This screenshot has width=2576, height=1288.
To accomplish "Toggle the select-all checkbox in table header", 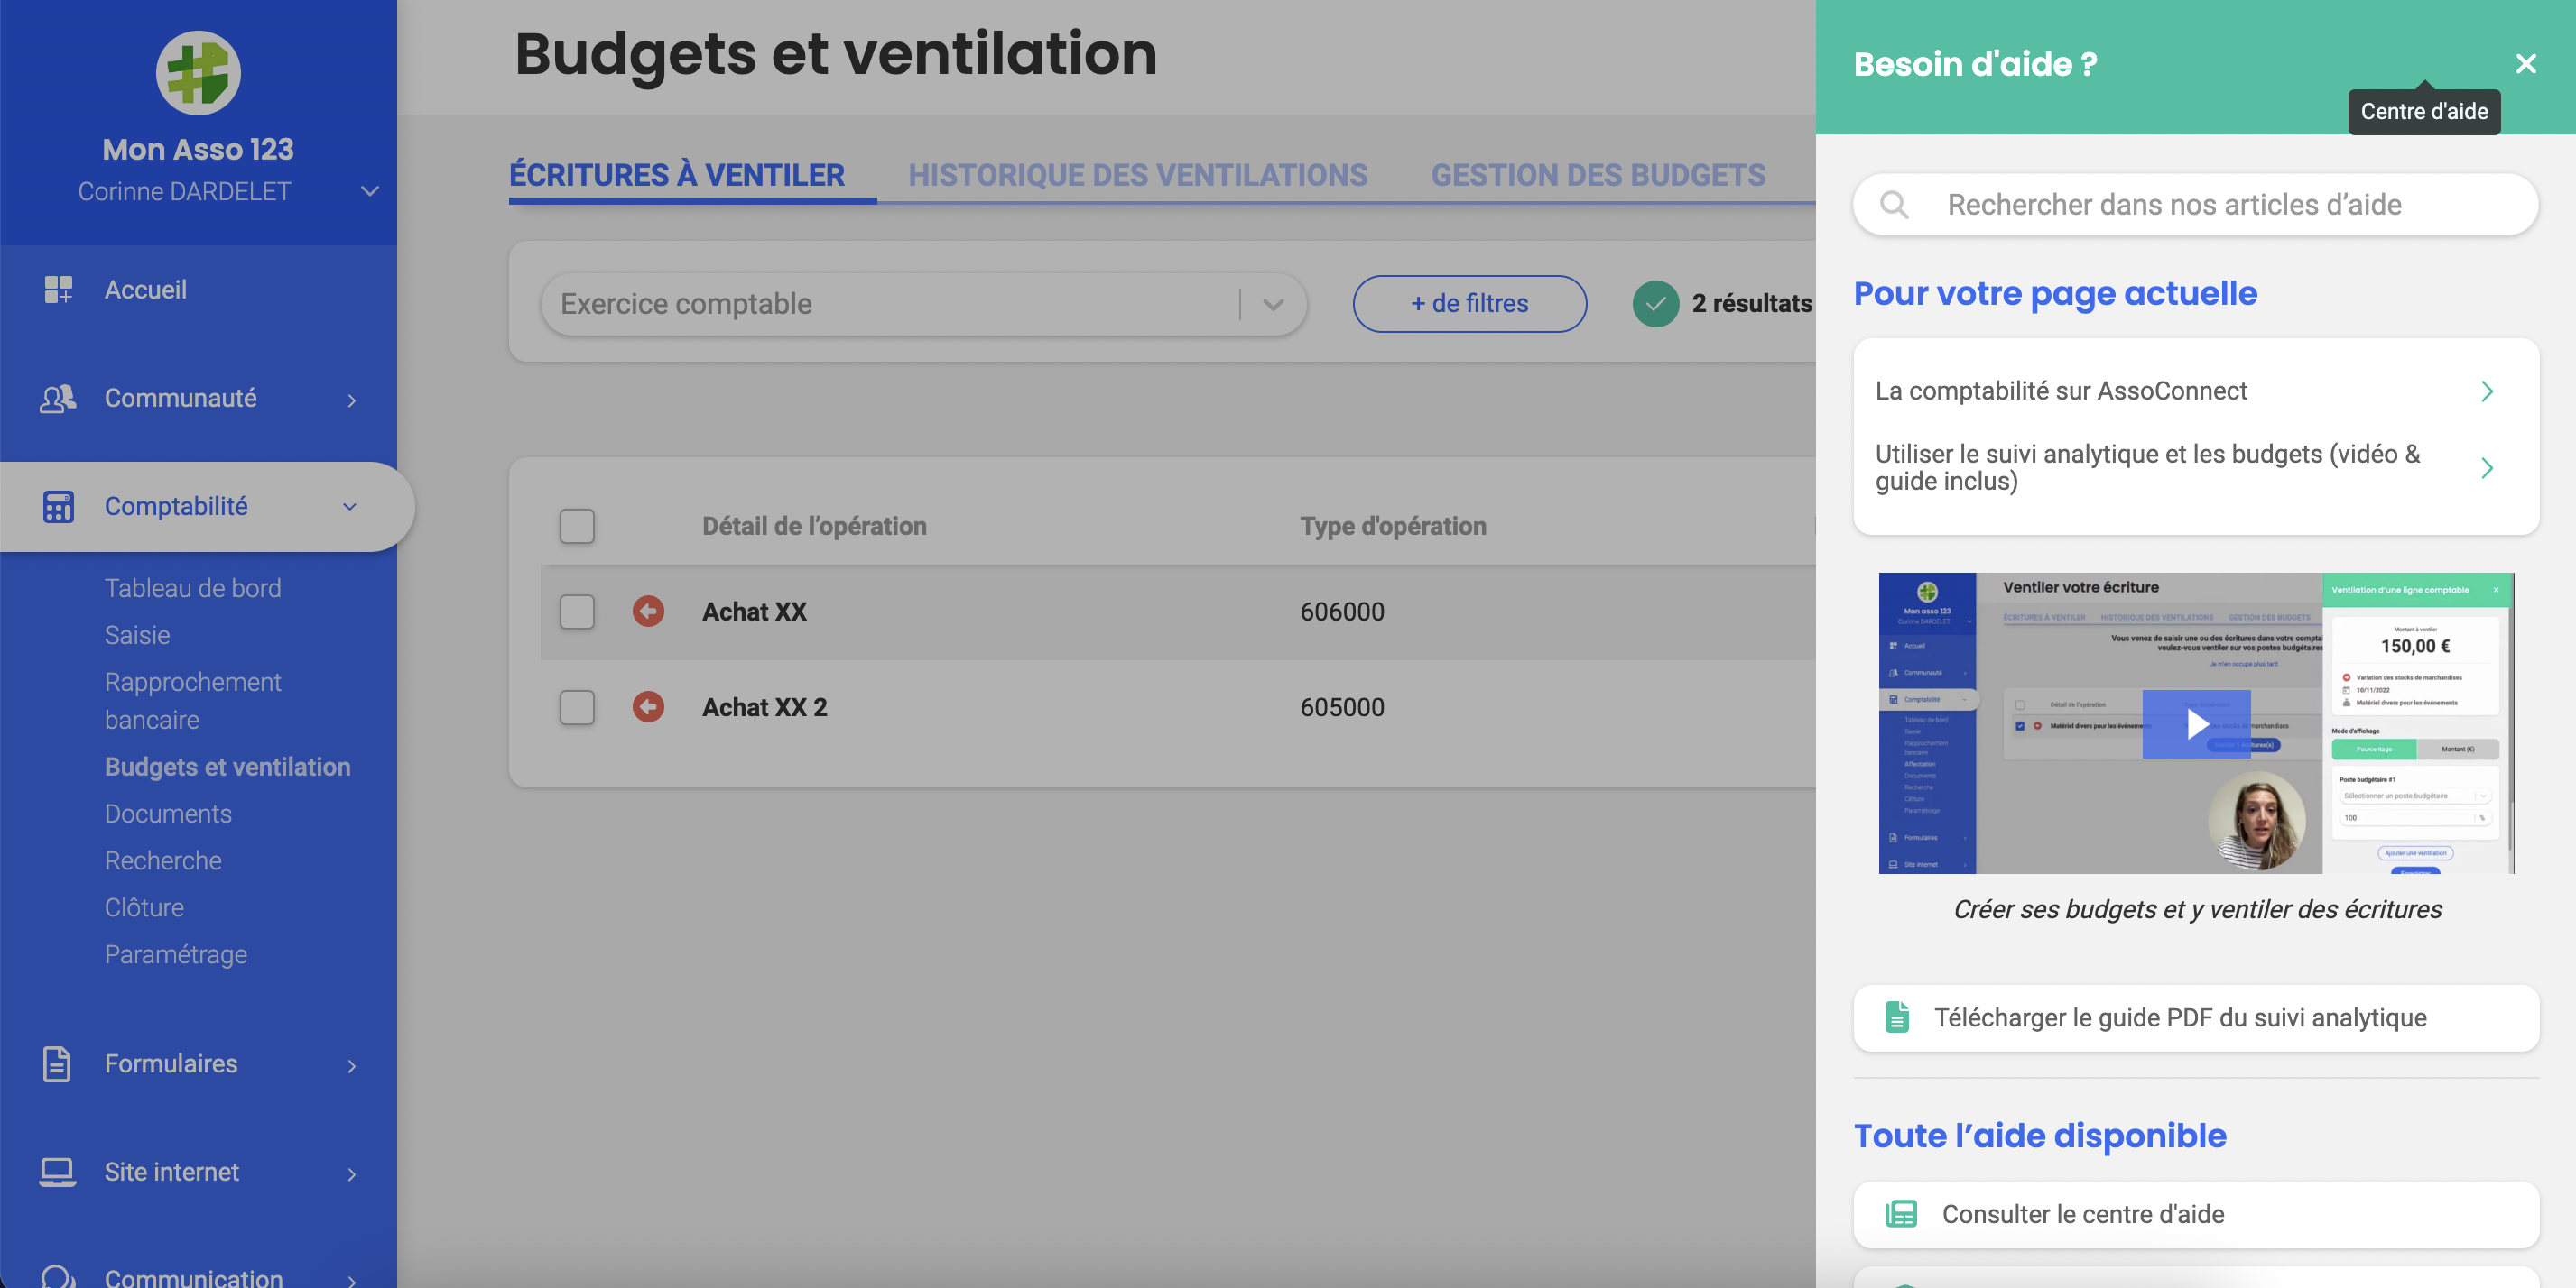I will (x=577, y=527).
